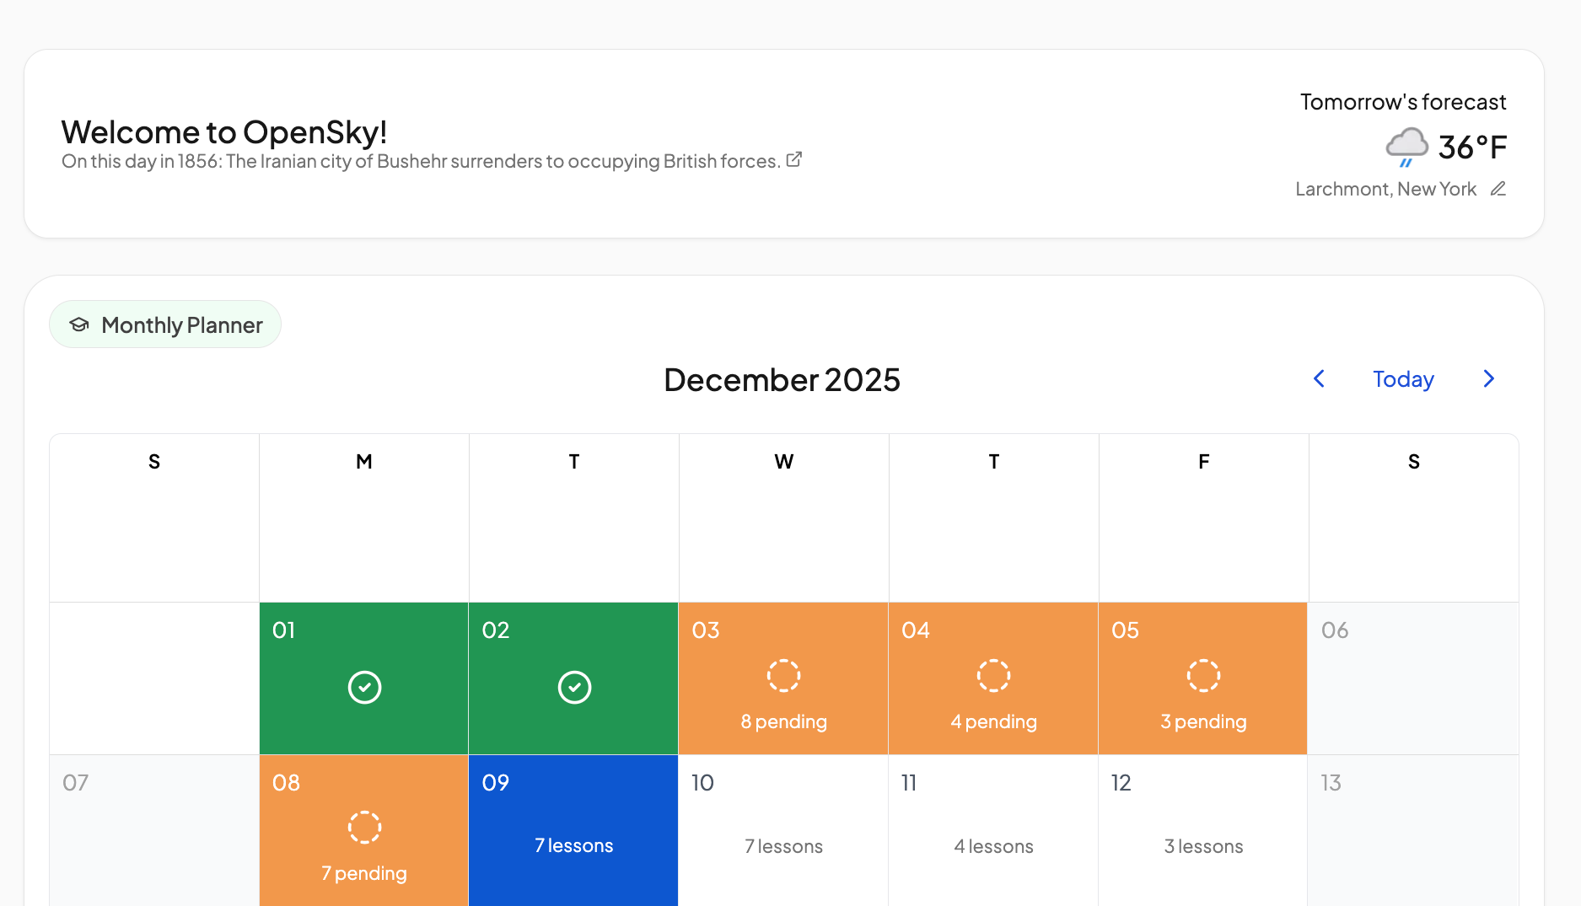Click the dashed pending circle on December 05
This screenshot has height=906, width=1581.
(1203, 676)
